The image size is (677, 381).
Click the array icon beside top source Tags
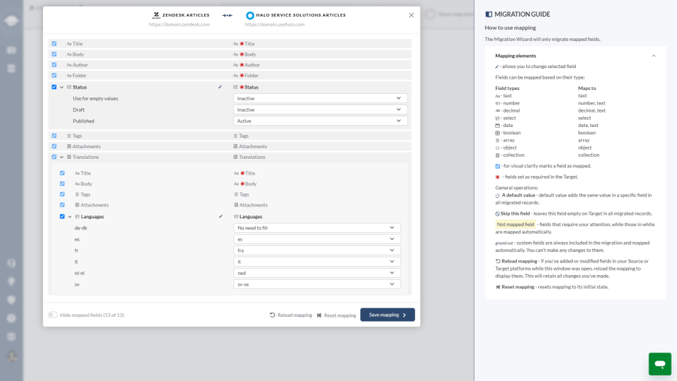tap(69, 136)
